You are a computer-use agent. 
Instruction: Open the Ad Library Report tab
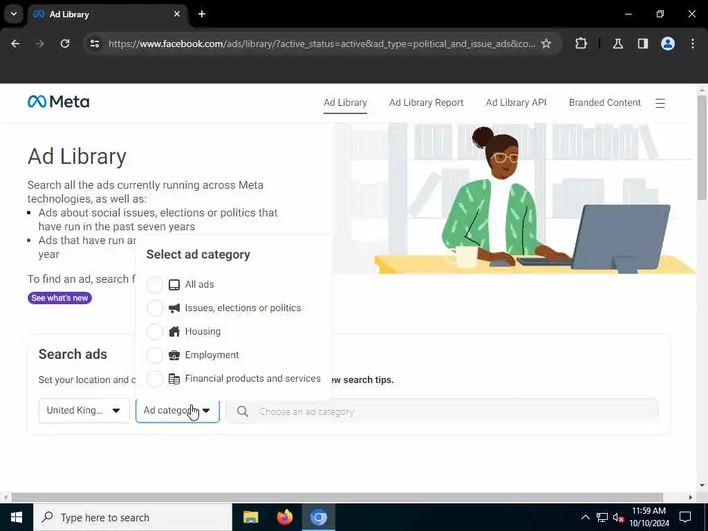point(426,102)
